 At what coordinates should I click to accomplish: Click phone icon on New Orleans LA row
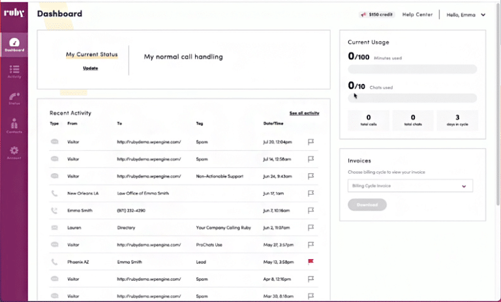(55, 193)
